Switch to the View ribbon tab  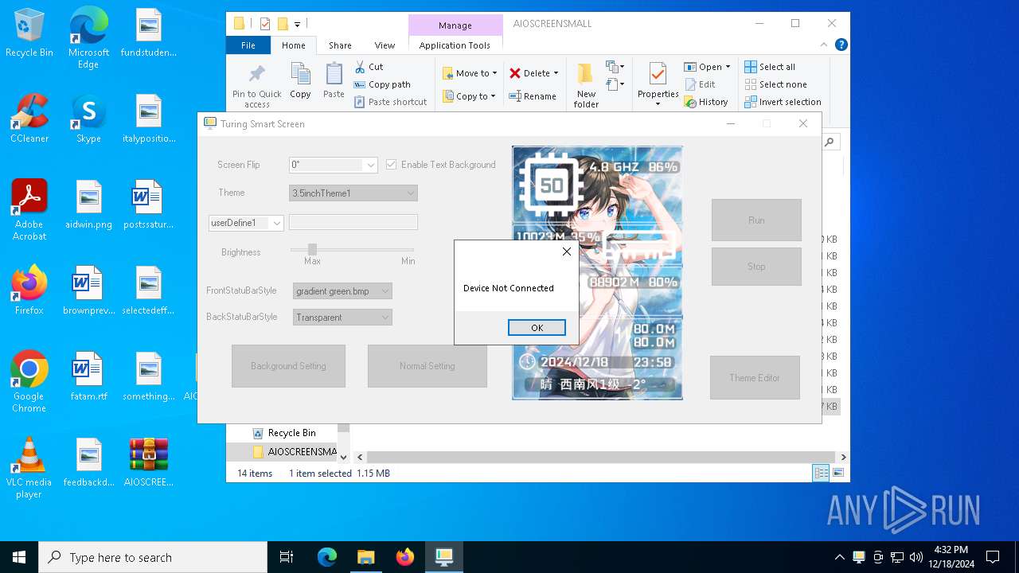(x=385, y=45)
